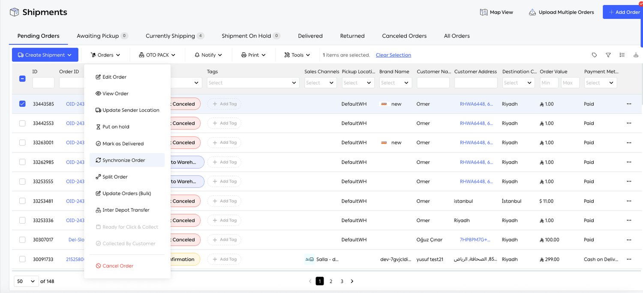
Task: Click the Customer Address filter input field
Action: pos(475,83)
